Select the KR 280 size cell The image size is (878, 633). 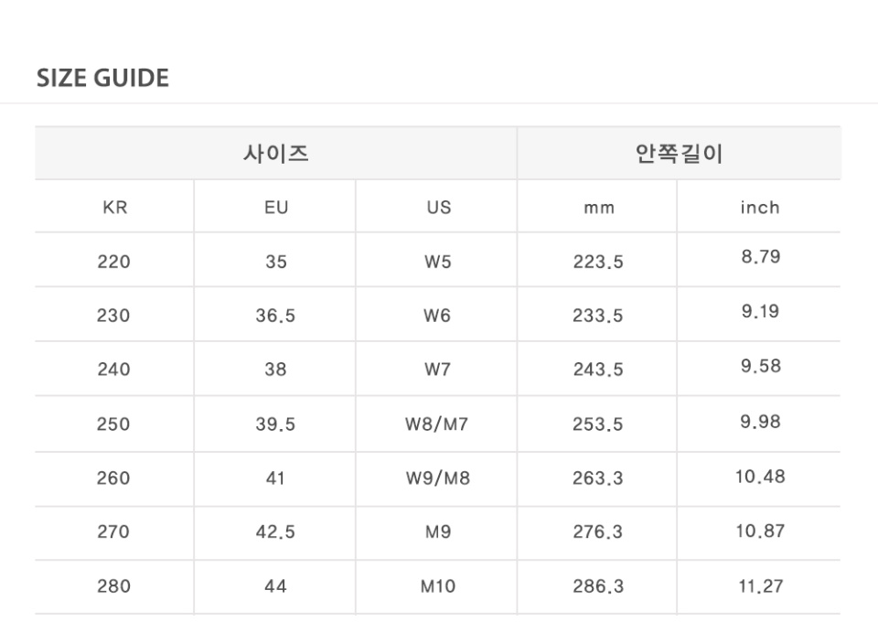(113, 585)
